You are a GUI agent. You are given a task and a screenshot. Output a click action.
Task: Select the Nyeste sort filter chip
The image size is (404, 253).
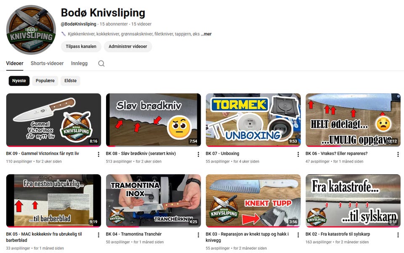(x=19, y=81)
